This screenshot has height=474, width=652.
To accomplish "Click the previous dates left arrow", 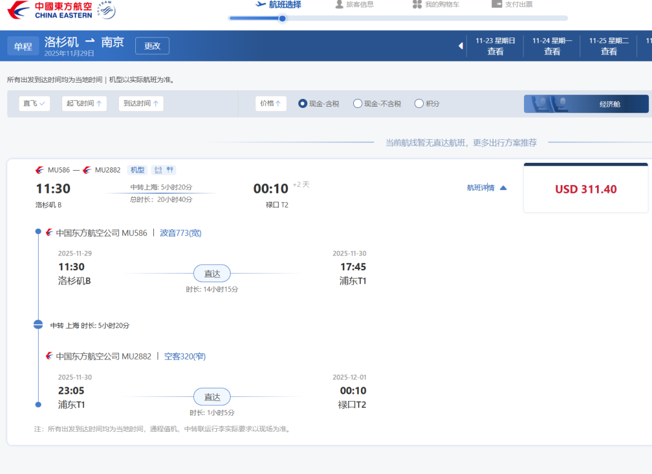I will coord(461,46).
